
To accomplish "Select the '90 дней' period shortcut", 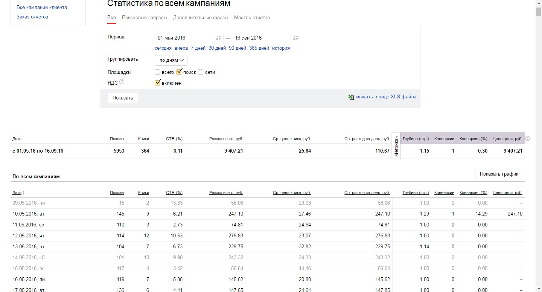I will [x=238, y=48].
